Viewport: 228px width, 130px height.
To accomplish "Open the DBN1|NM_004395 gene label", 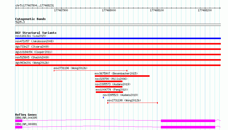I will (x=26, y=118).
